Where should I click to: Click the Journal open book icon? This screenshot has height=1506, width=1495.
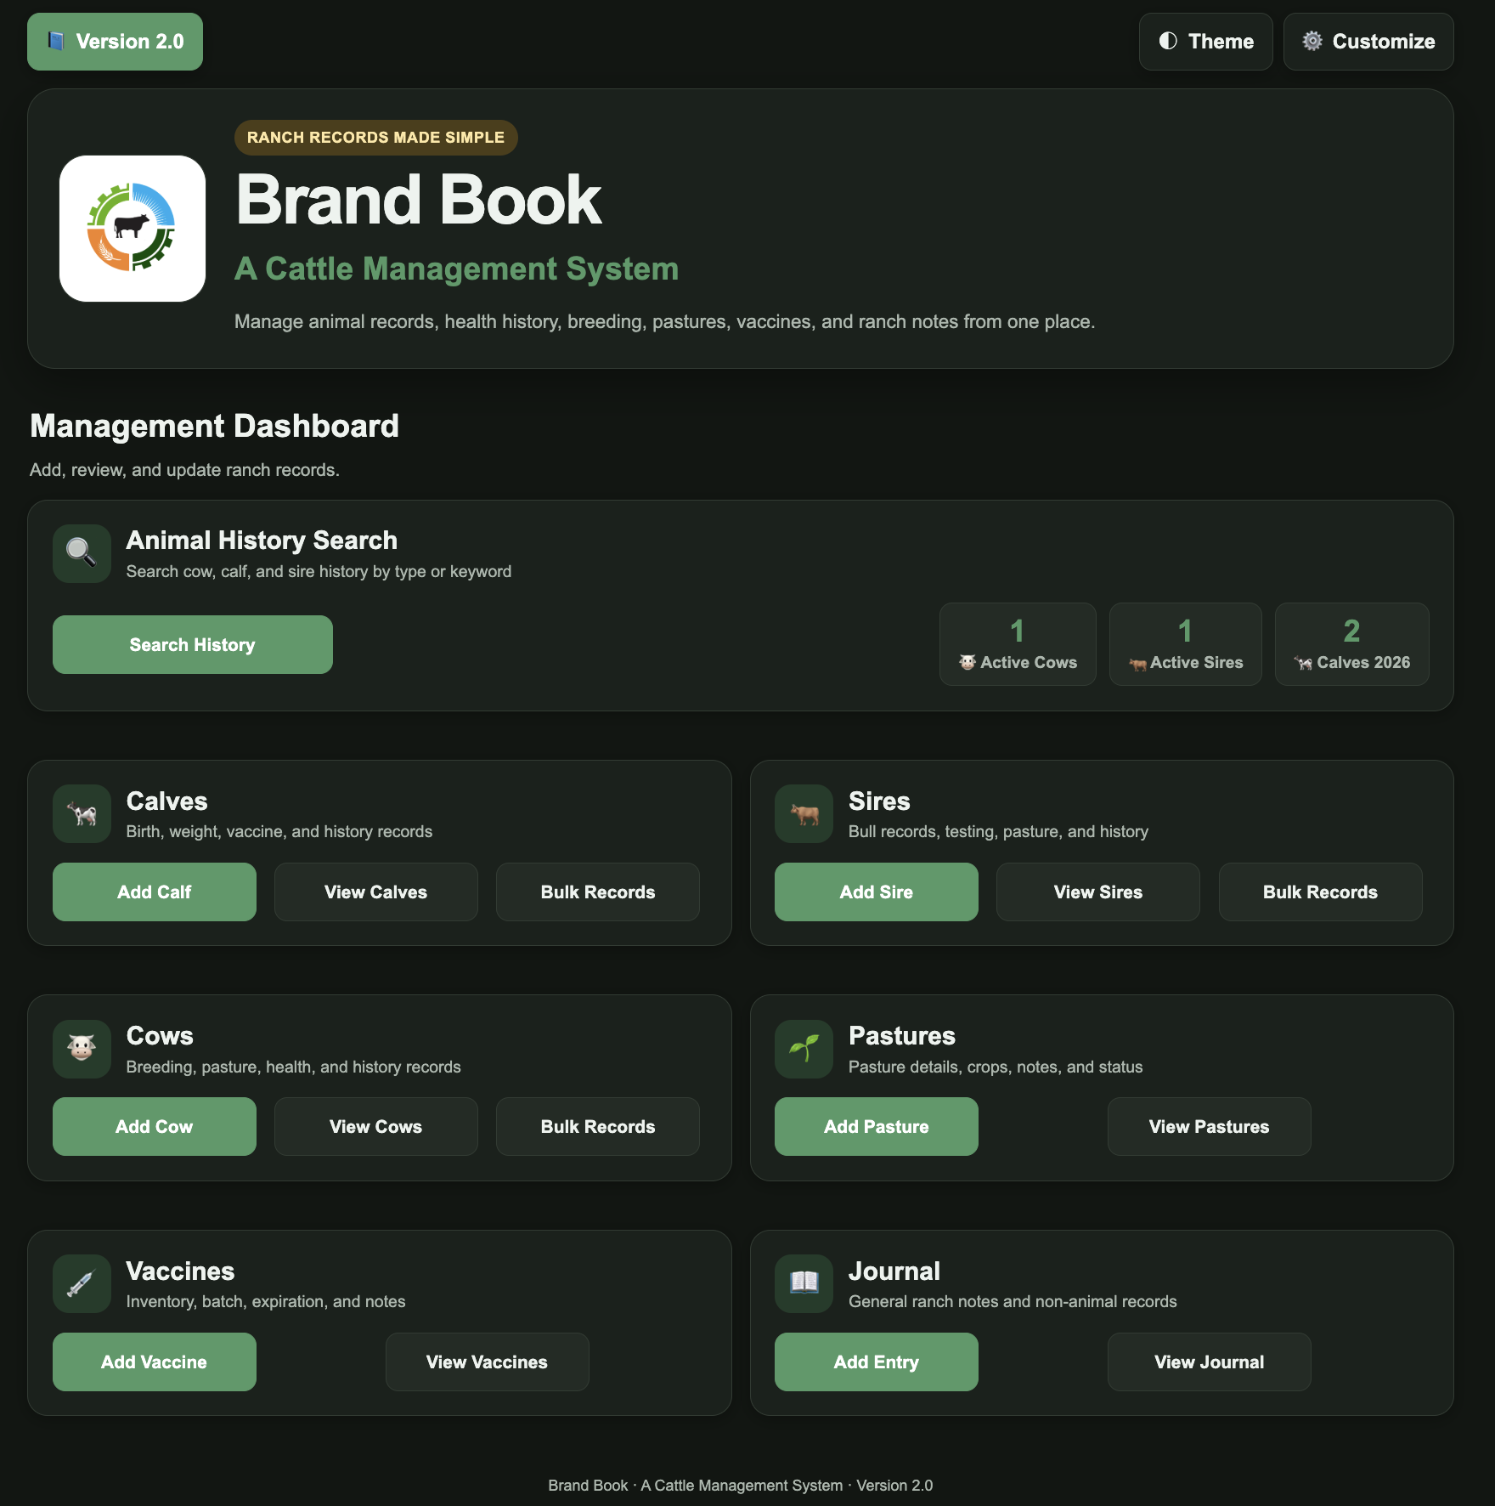tap(804, 1283)
